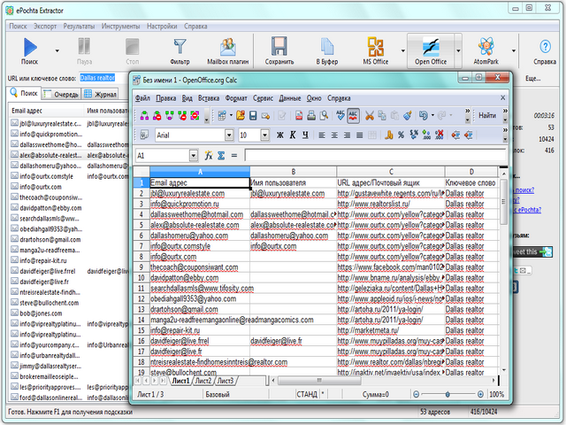Viewport: 566px width, 425px height.
Task: Click the Calc Open document folder icon
Action: (241, 116)
